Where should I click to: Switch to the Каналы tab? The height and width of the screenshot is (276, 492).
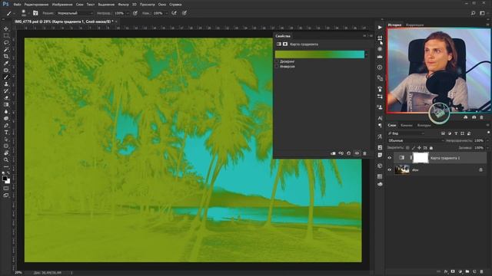407,125
